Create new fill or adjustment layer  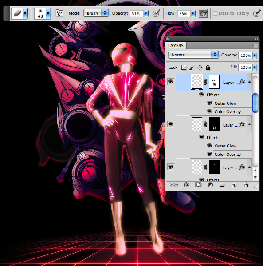[211, 185]
